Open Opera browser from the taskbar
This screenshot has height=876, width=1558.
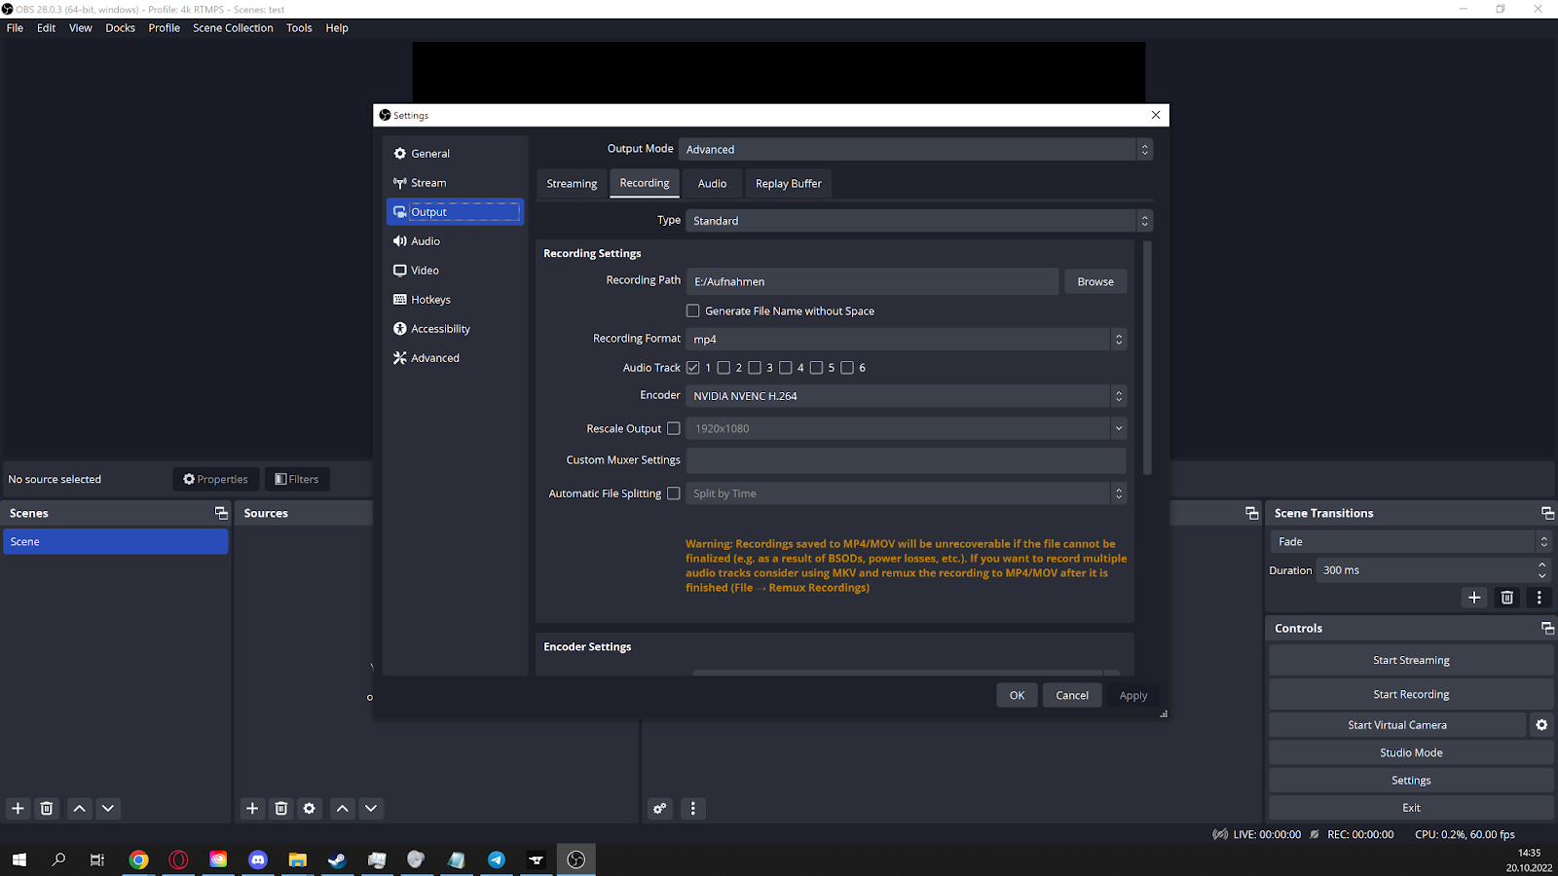178,859
